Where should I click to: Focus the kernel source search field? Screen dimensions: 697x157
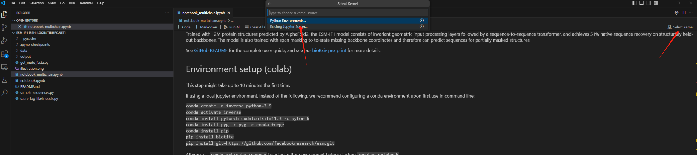pos(347,13)
